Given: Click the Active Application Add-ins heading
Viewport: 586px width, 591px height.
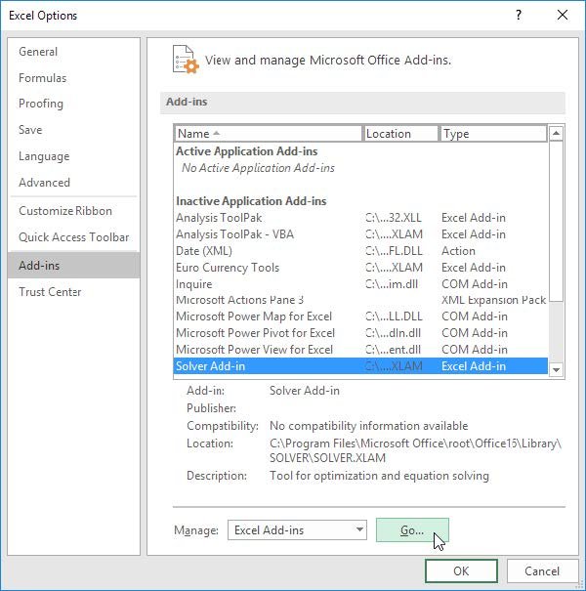Looking at the screenshot, I should [247, 151].
